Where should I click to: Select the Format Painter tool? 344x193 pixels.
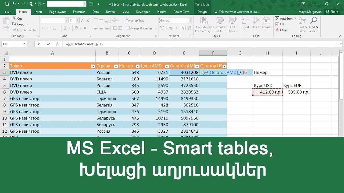[25, 30]
